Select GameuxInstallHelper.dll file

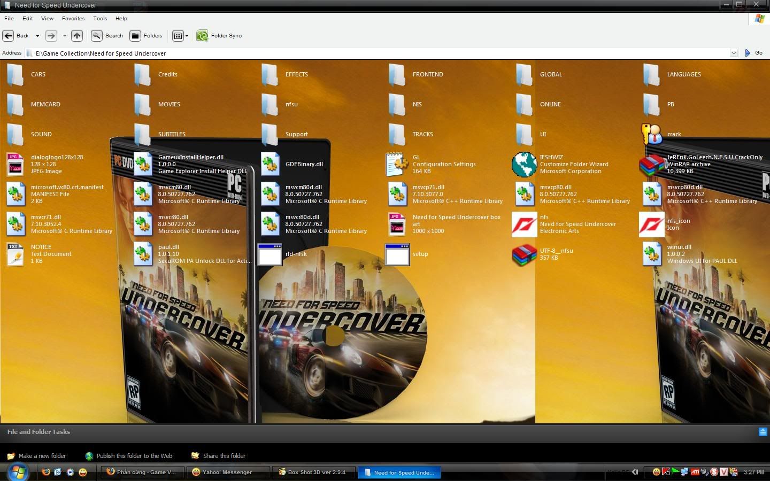tap(190, 164)
